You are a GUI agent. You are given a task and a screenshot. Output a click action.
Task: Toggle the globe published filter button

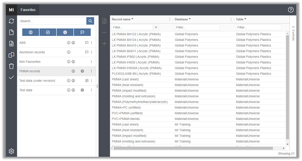tap(65, 32)
